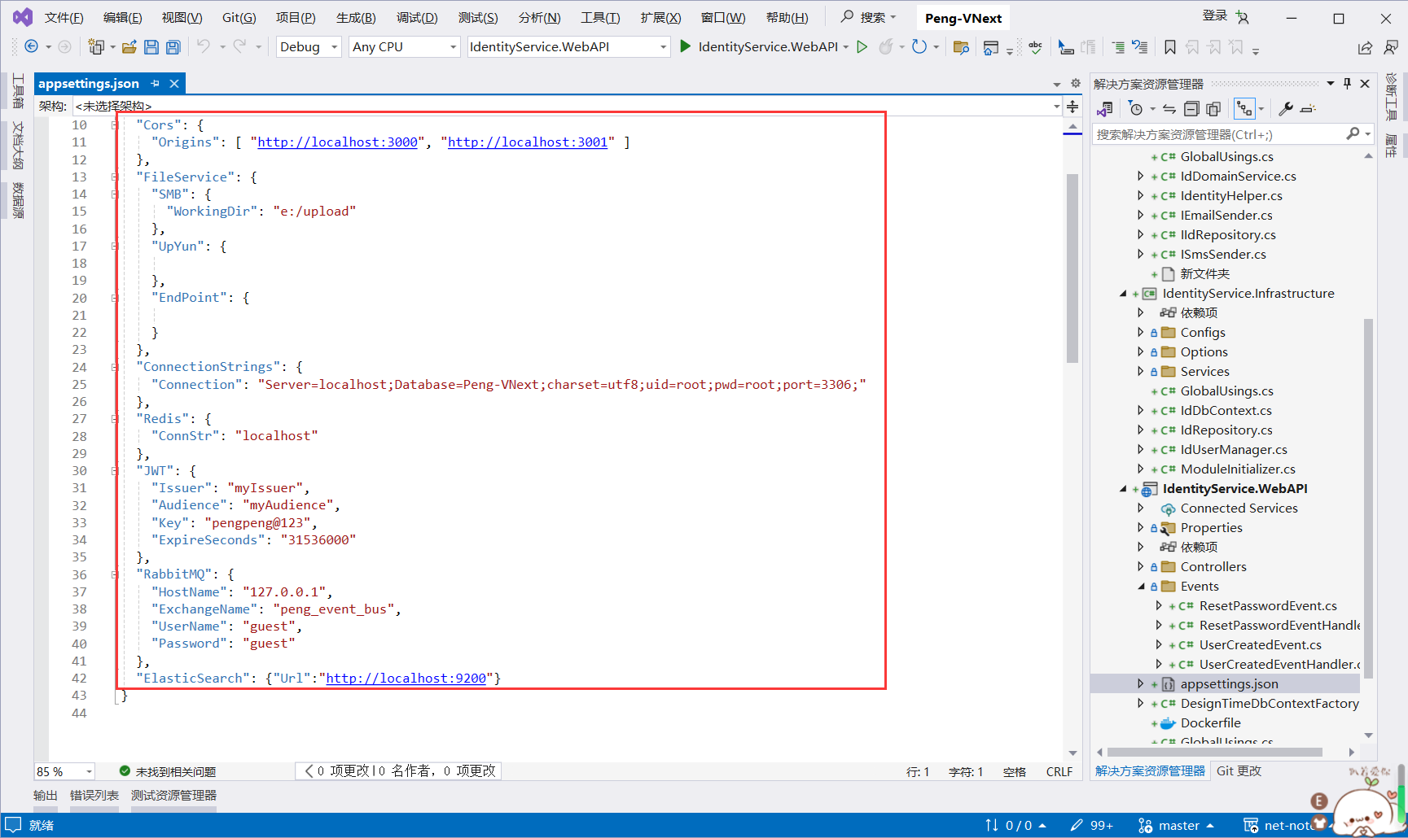Click the Pending Changes Filter clock icon
The width and height of the screenshot is (1408, 838).
[x=1135, y=109]
